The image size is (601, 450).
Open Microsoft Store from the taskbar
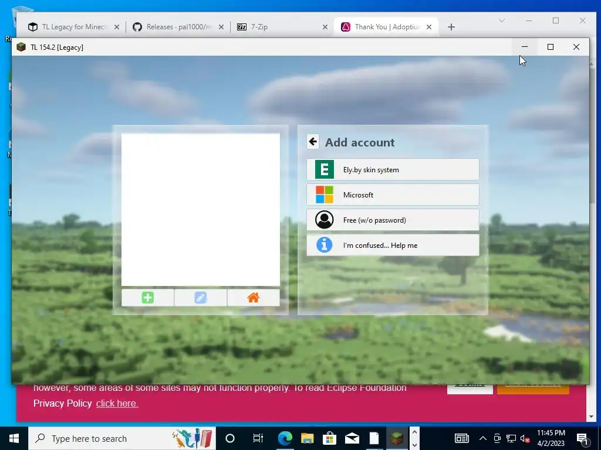pos(329,438)
